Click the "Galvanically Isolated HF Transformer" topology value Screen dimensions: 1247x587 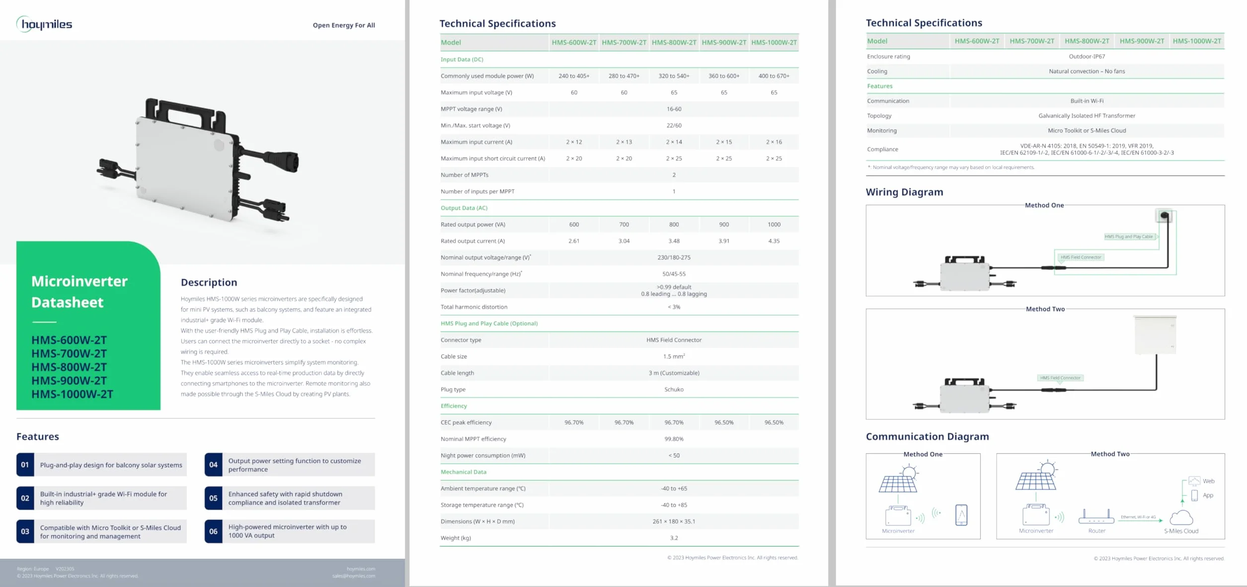[x=1087, y=116]
